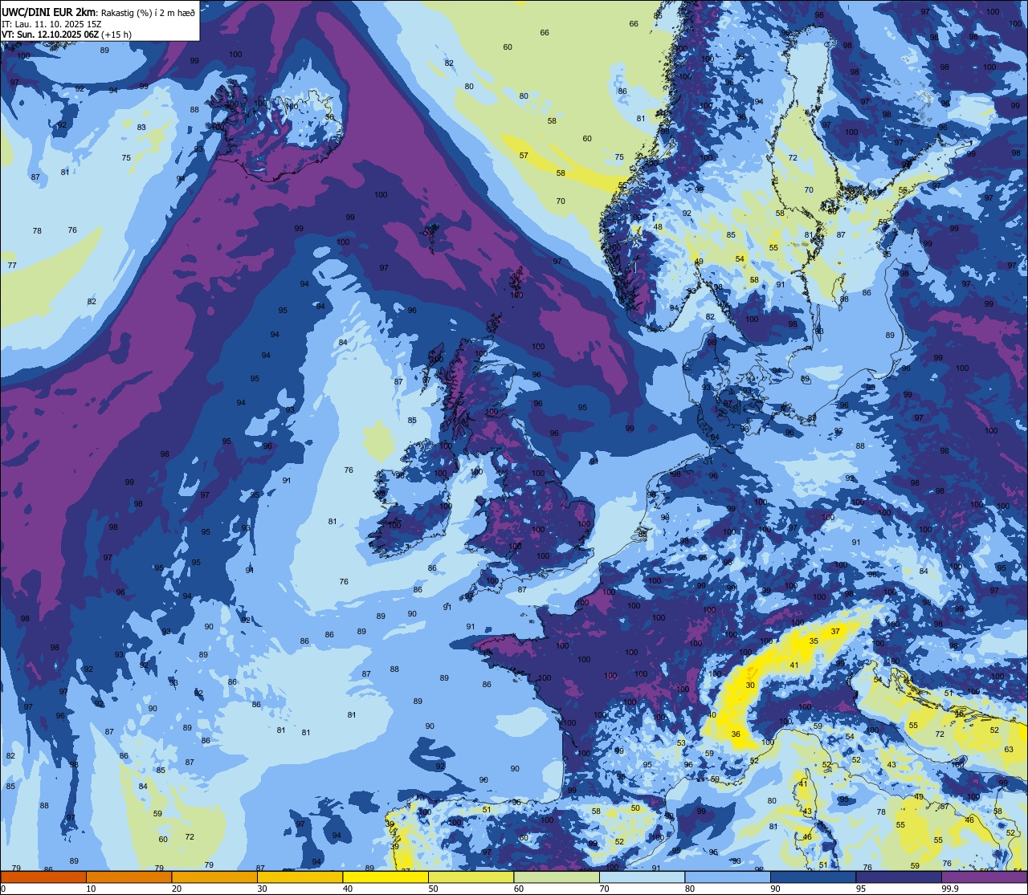Click the map value '48' over Norway
This screenshot has width=1028, height=895.
point(659,226)
